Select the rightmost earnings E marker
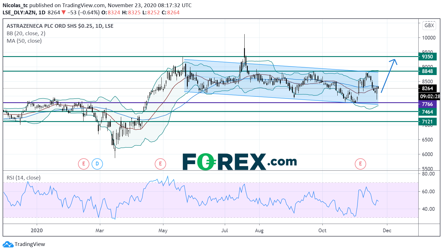The width and height of the screenshot is (443, 252). point(360,164)
